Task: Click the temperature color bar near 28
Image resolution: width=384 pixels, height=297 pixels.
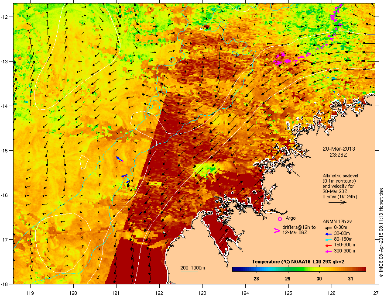Action: pyautogui.click(x=257, y=269)
